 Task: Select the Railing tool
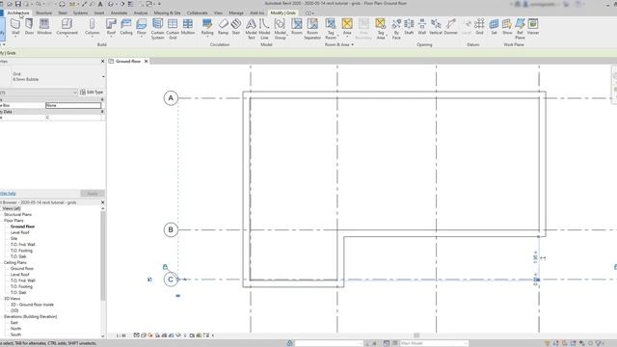pyautogui.click(x=207, y=27)
